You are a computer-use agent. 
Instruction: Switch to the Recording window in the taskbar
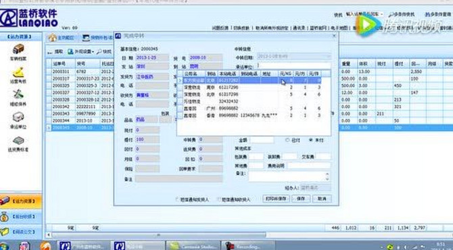click(x=247, y=246)
